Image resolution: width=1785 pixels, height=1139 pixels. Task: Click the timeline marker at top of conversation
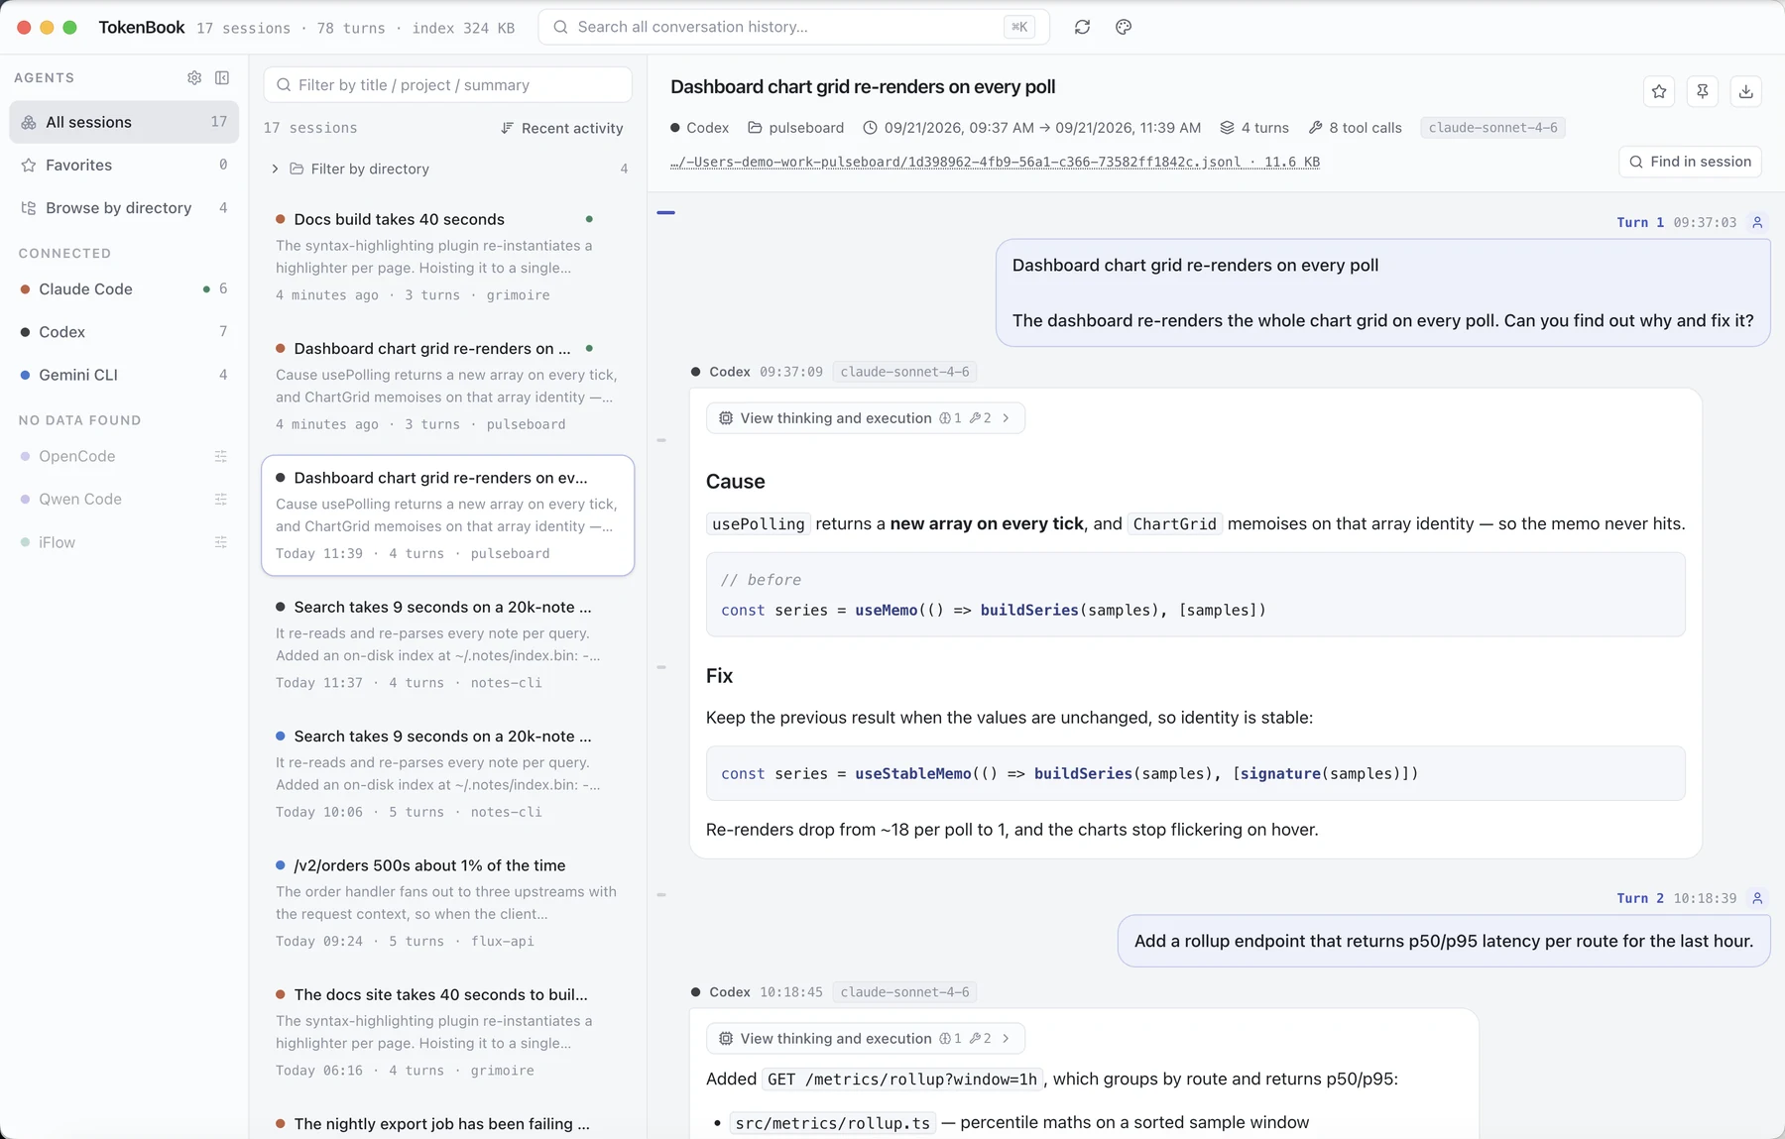click(x=665, y=212)
